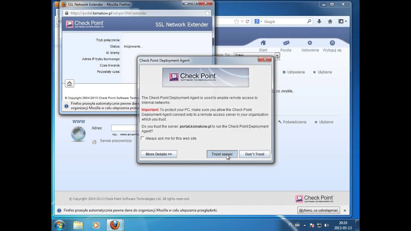
Task: Click the portal.ksmakow.pl server name in the dialog
Action: pyautogui.click(x=195, y=126)
